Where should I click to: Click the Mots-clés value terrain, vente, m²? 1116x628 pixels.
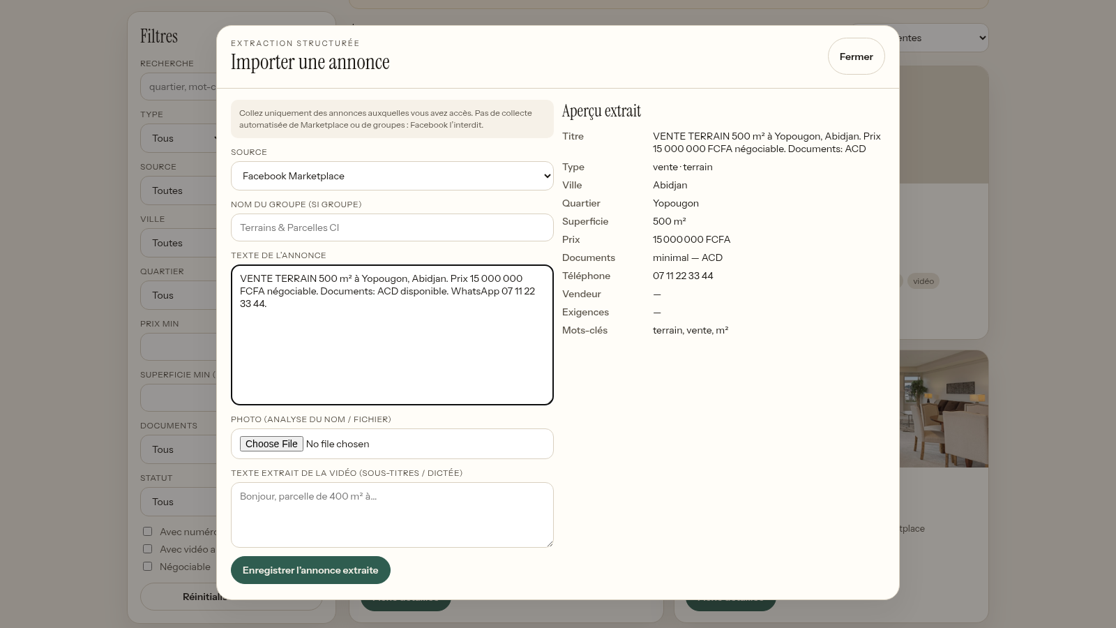[691, 330]
